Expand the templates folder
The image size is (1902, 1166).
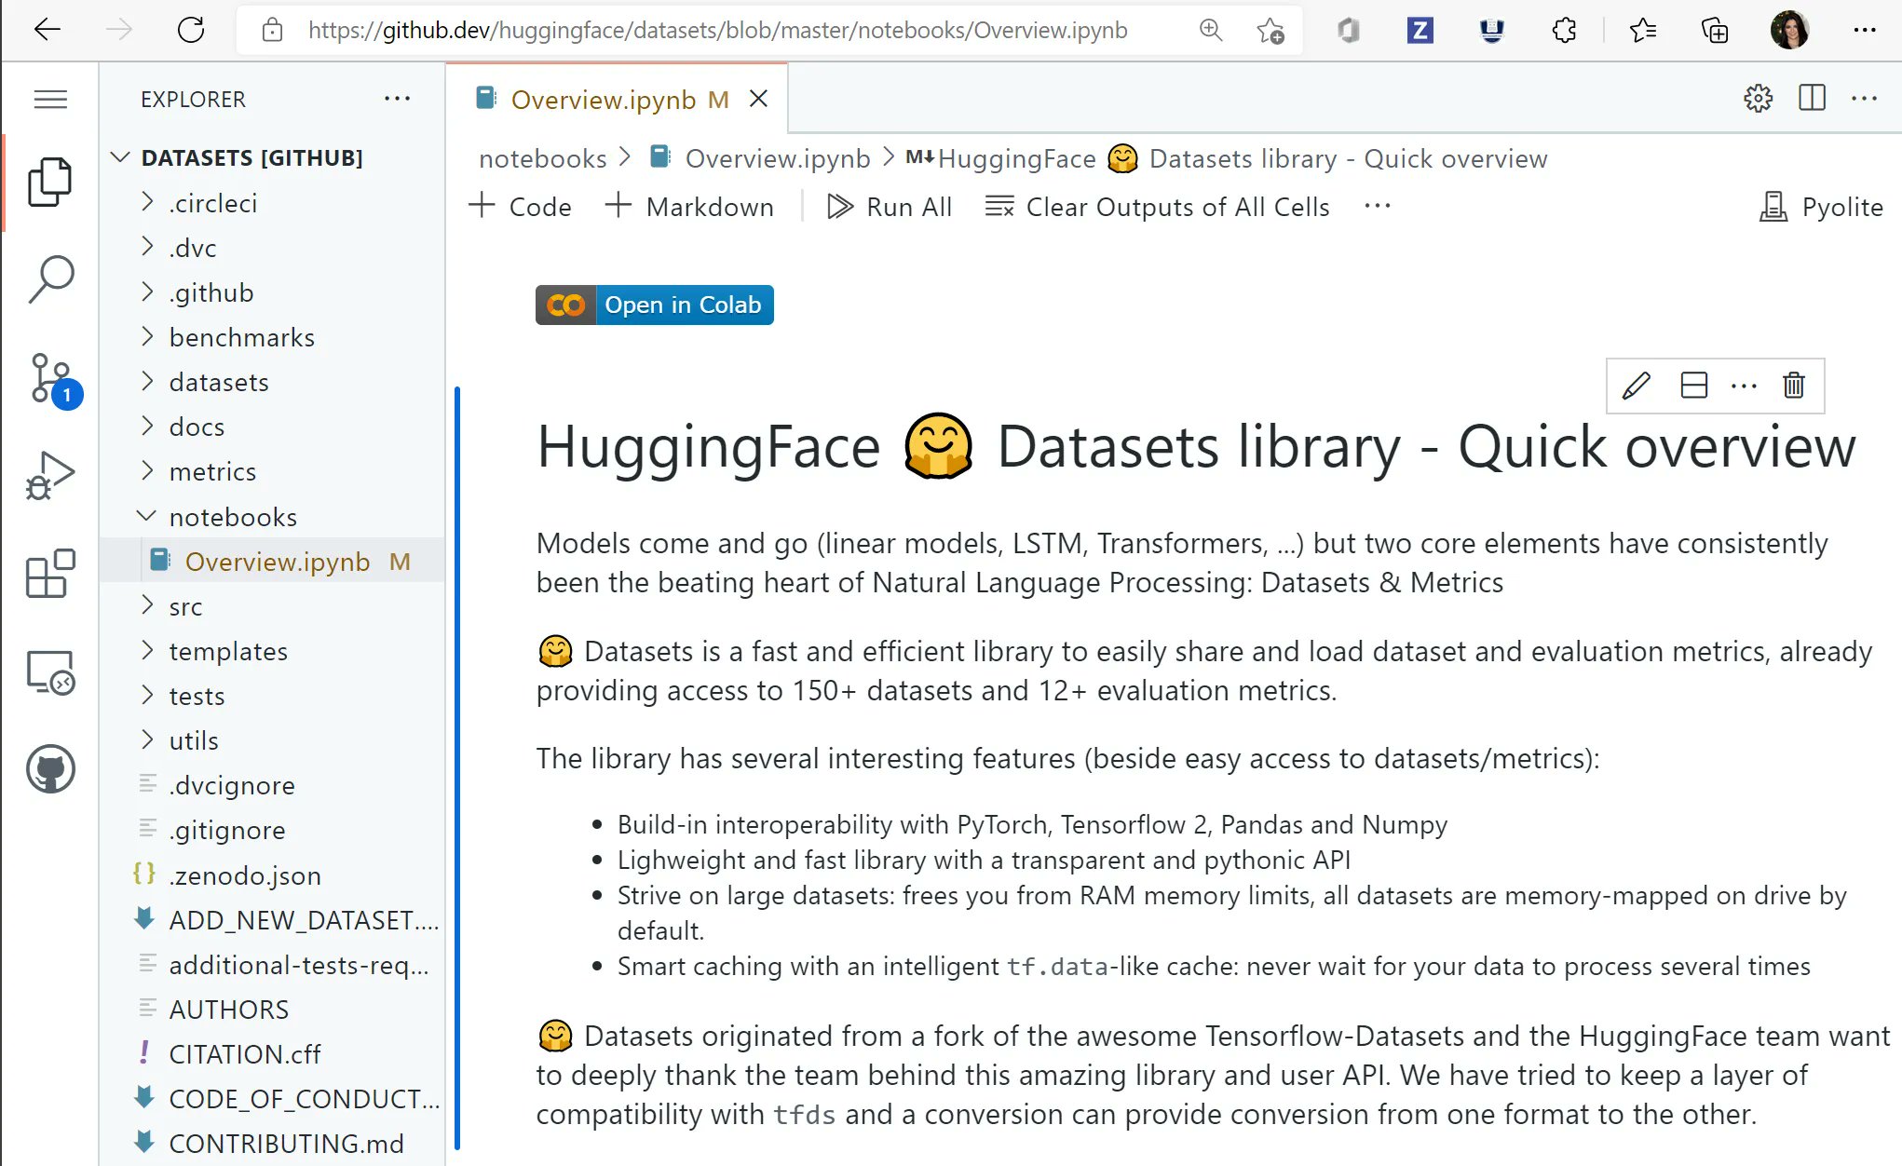coord(228,651)
